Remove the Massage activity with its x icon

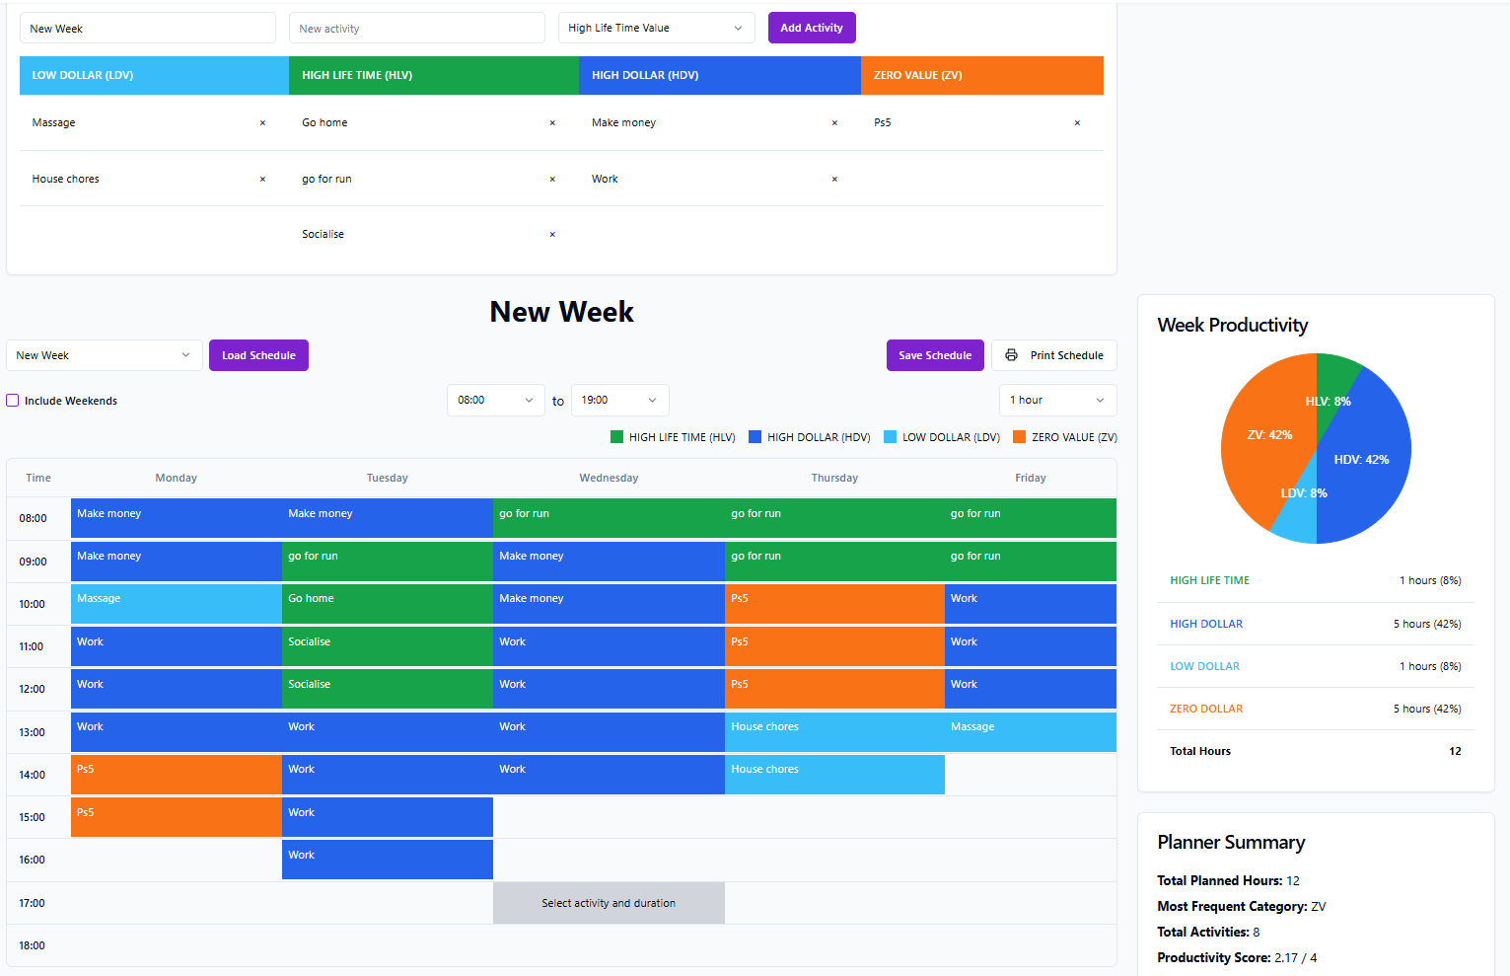click(262, 123)
